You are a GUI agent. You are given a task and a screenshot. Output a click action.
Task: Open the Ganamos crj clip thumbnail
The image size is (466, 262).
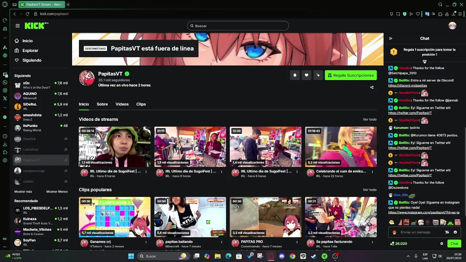pos(115,217)
